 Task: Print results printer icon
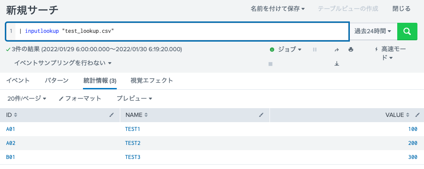tap(351, 49)
